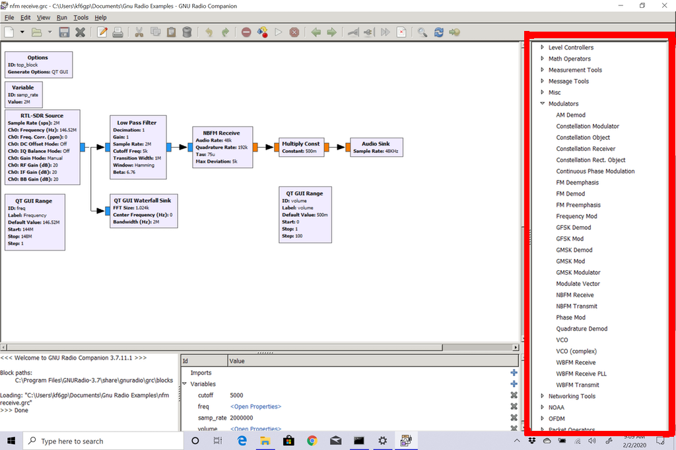The height and width of the screenshot is (450, 676).
Task: Open the View menu
Action: tap(43, 18)
